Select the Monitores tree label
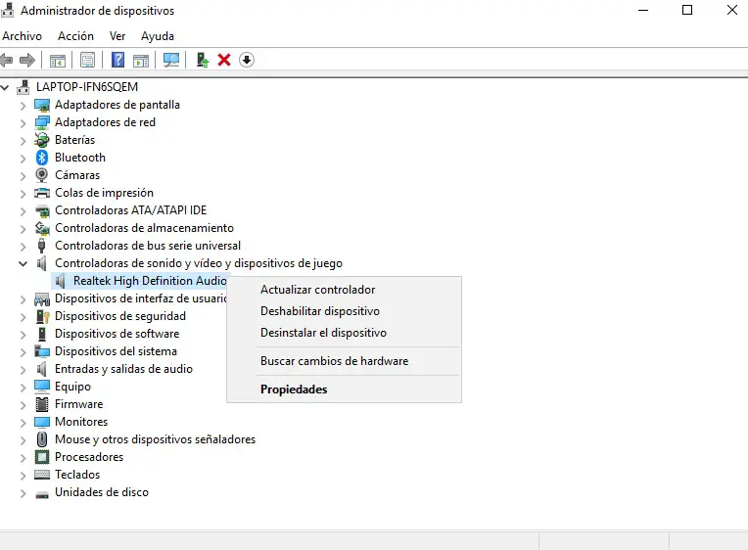 pos(81,422)
